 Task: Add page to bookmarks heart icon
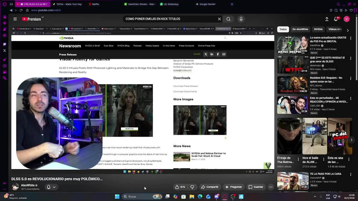tap(351, 10)
